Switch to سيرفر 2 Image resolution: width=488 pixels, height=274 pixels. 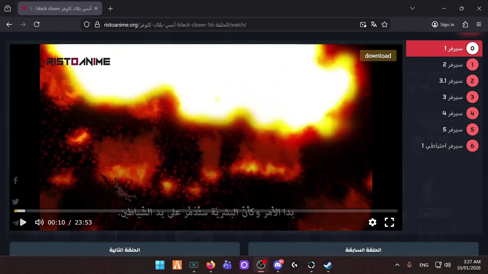point(444,65)
